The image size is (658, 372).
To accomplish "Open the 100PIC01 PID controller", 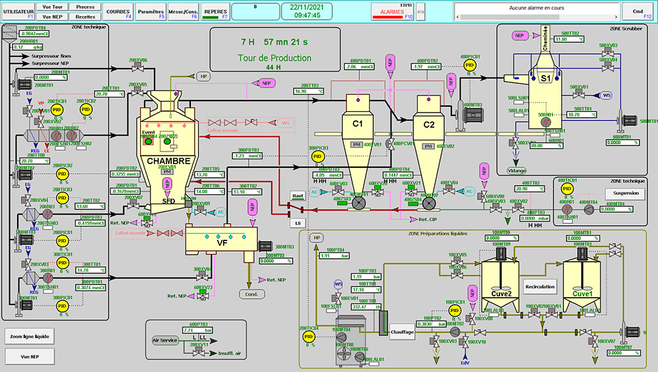I will [455, 311].
